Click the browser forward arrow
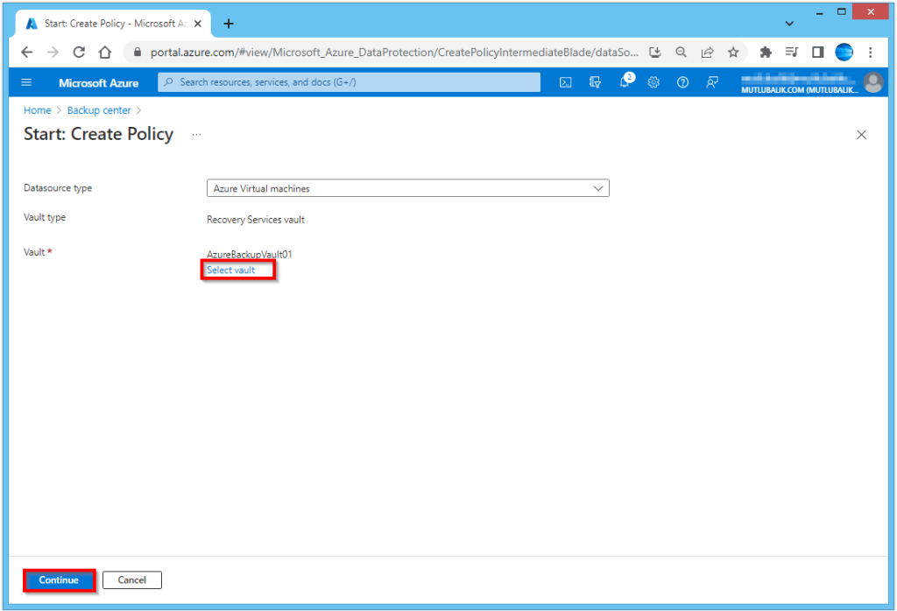This screenshot has height=611, width=897. point(53,53)
